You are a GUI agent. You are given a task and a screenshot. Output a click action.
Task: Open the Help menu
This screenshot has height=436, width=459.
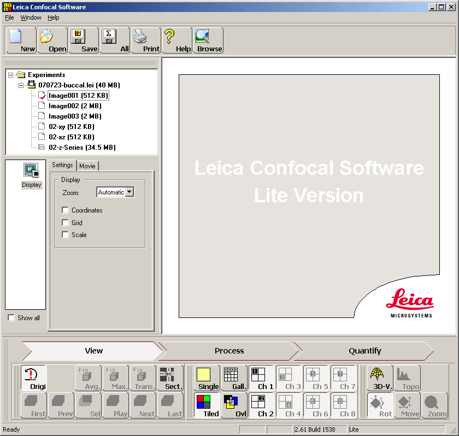(54, 17)
